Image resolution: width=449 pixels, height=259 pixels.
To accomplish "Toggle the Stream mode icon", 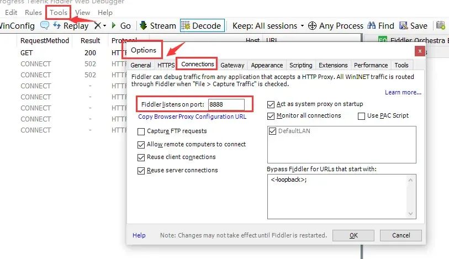I will (144, 25).
